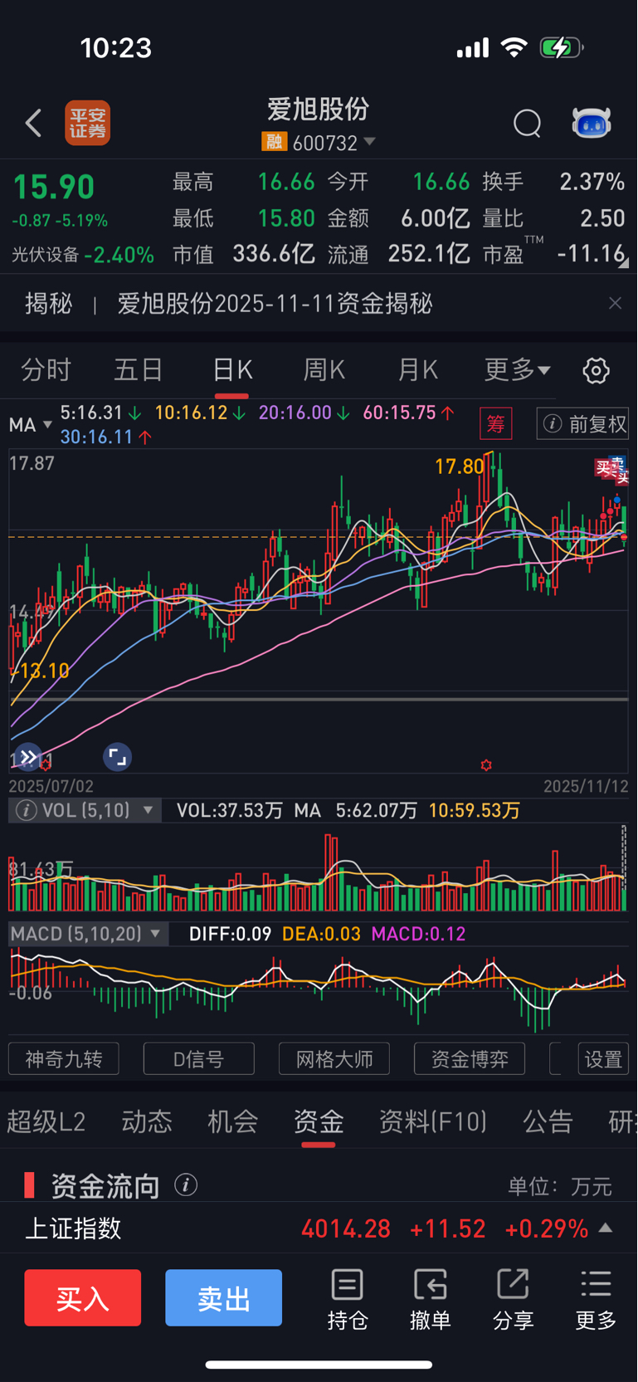
Task: Tap the 上证指数 label
Action: click(x=73, y=1228)
